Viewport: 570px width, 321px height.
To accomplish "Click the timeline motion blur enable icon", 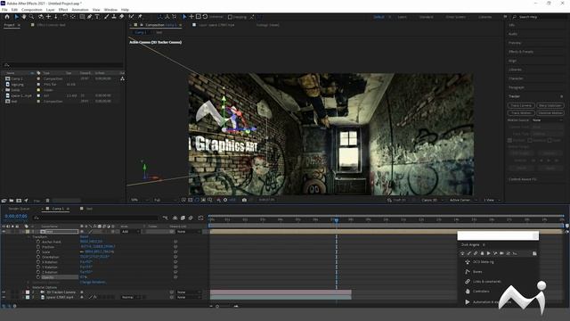I will pos(191,218).
